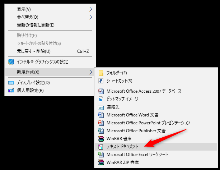Choose 連絡先 from new submenu

(156, 107)
